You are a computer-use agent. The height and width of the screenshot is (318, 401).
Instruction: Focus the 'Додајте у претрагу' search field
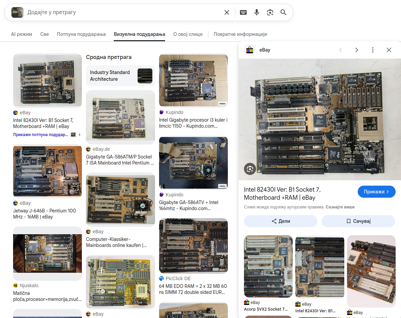124,12
